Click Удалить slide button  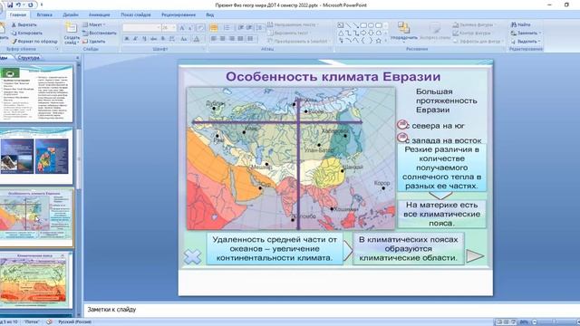pyautogui.click(x=94, y=42)
